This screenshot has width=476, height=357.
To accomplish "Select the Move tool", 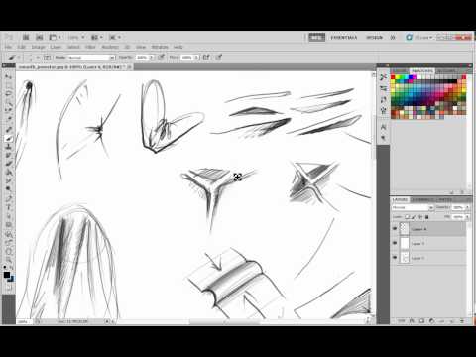I will click(9, 76).
